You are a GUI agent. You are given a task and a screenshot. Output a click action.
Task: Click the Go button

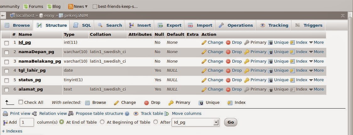tap(230, 122)
